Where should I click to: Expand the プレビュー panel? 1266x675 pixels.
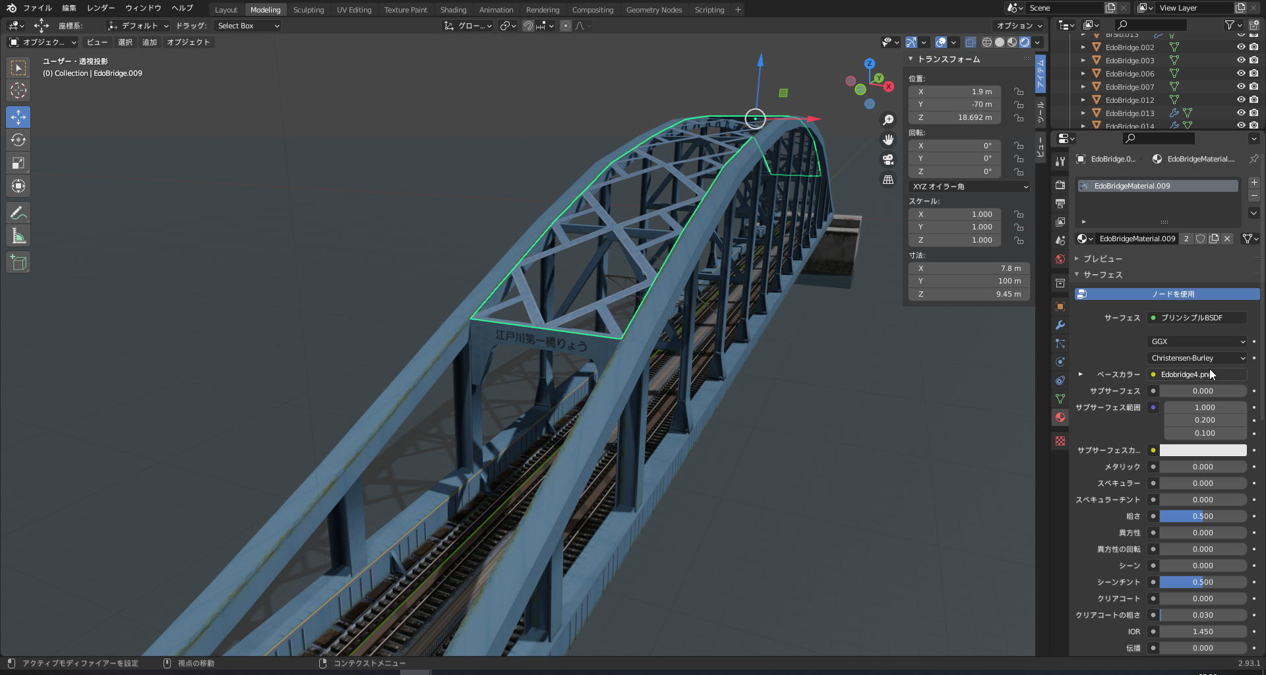pos(1102,259)
